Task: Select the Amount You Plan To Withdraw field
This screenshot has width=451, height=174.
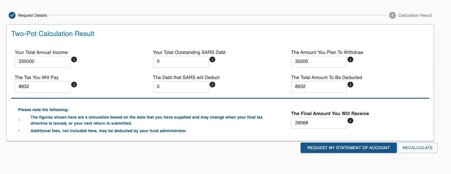Action: coord(319,61)
